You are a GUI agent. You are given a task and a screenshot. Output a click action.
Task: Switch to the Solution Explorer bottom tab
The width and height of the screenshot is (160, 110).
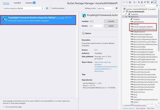pyautogui.click(x=129, y=108)
